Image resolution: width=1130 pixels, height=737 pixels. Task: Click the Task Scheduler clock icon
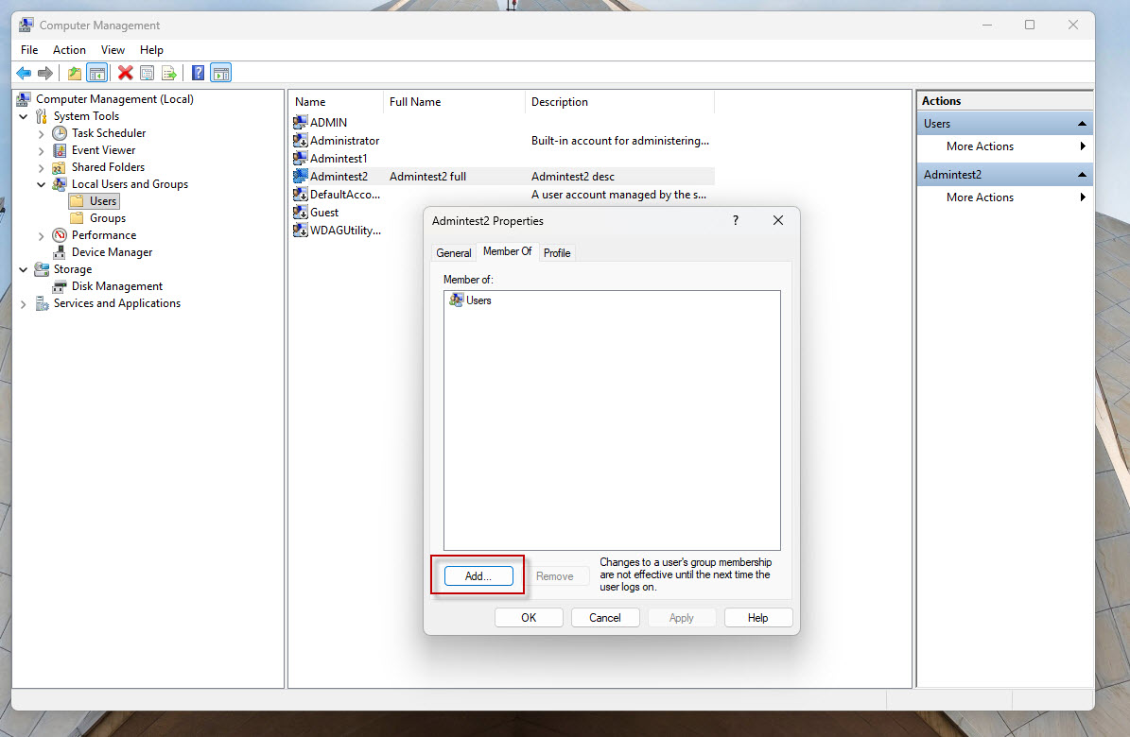[x=60, y=133]
